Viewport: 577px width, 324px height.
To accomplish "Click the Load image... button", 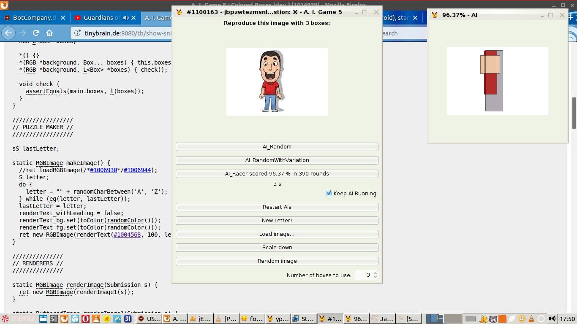I will (x=277, y=234).
